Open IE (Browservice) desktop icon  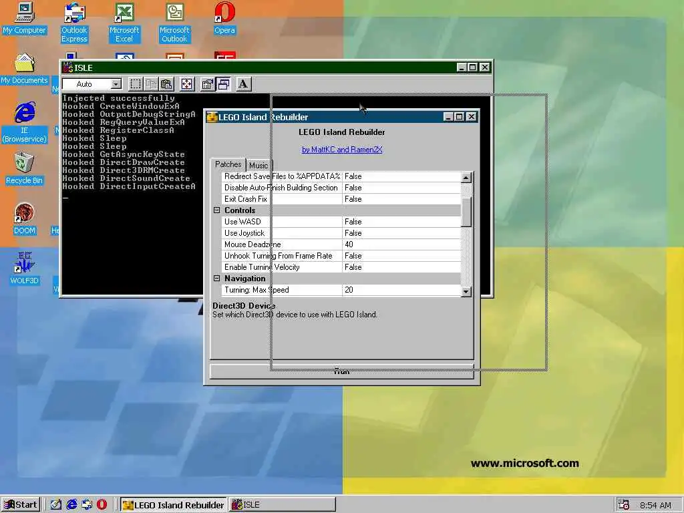(x=25, y=122)
